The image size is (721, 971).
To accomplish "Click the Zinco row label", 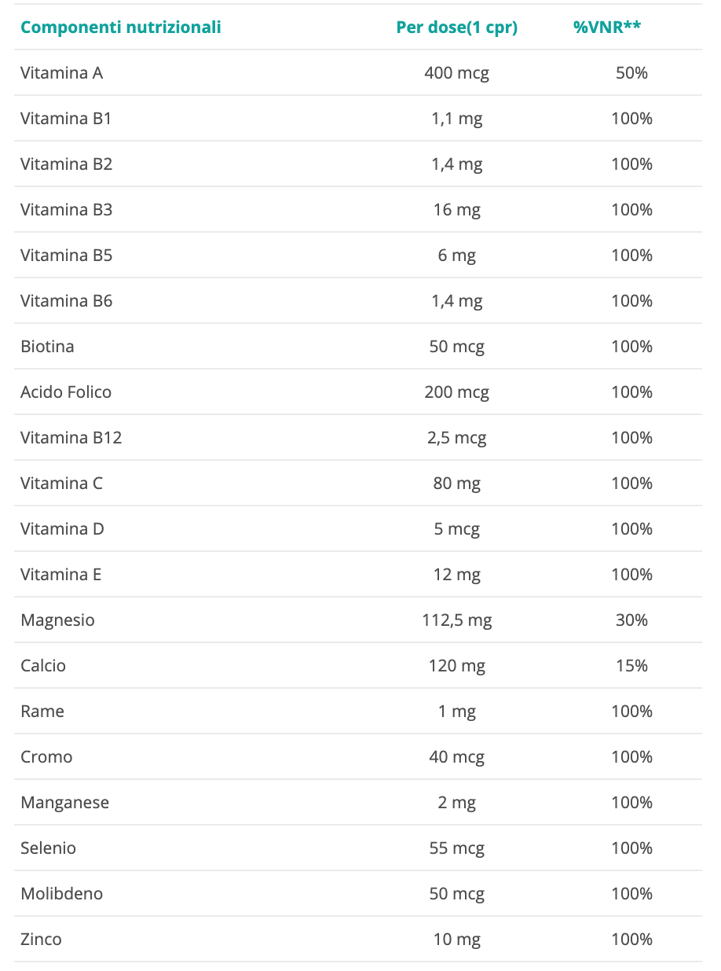I will point(41,940).
